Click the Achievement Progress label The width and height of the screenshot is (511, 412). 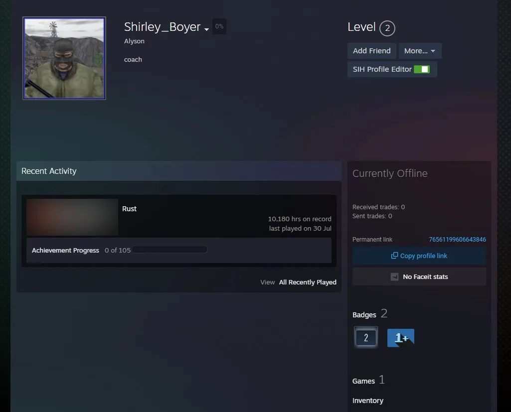pyautogui.click(x=65, y=250)
